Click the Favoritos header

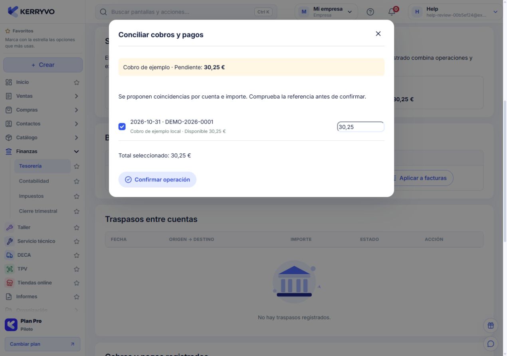(x=23, y=31)
